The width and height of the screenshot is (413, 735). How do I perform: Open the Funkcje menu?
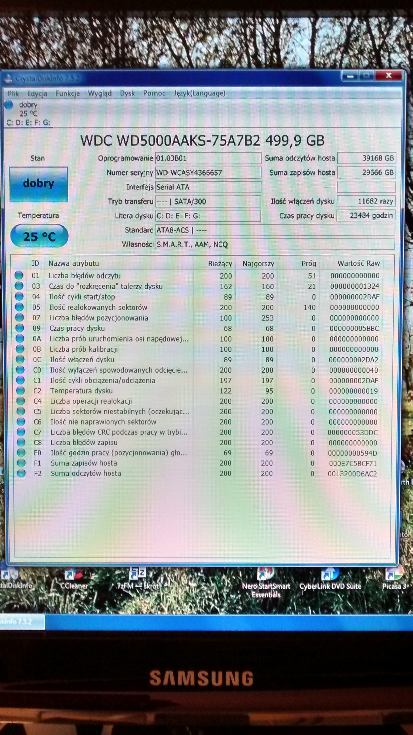pyautogui.click(x=68, y=94)
